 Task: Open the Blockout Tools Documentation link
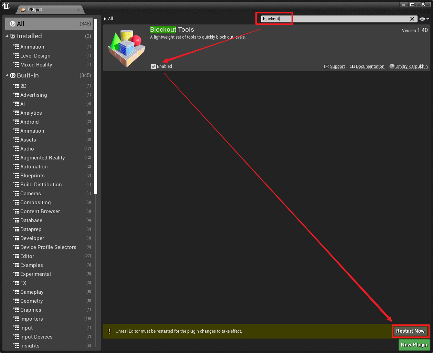coord(370,66)
